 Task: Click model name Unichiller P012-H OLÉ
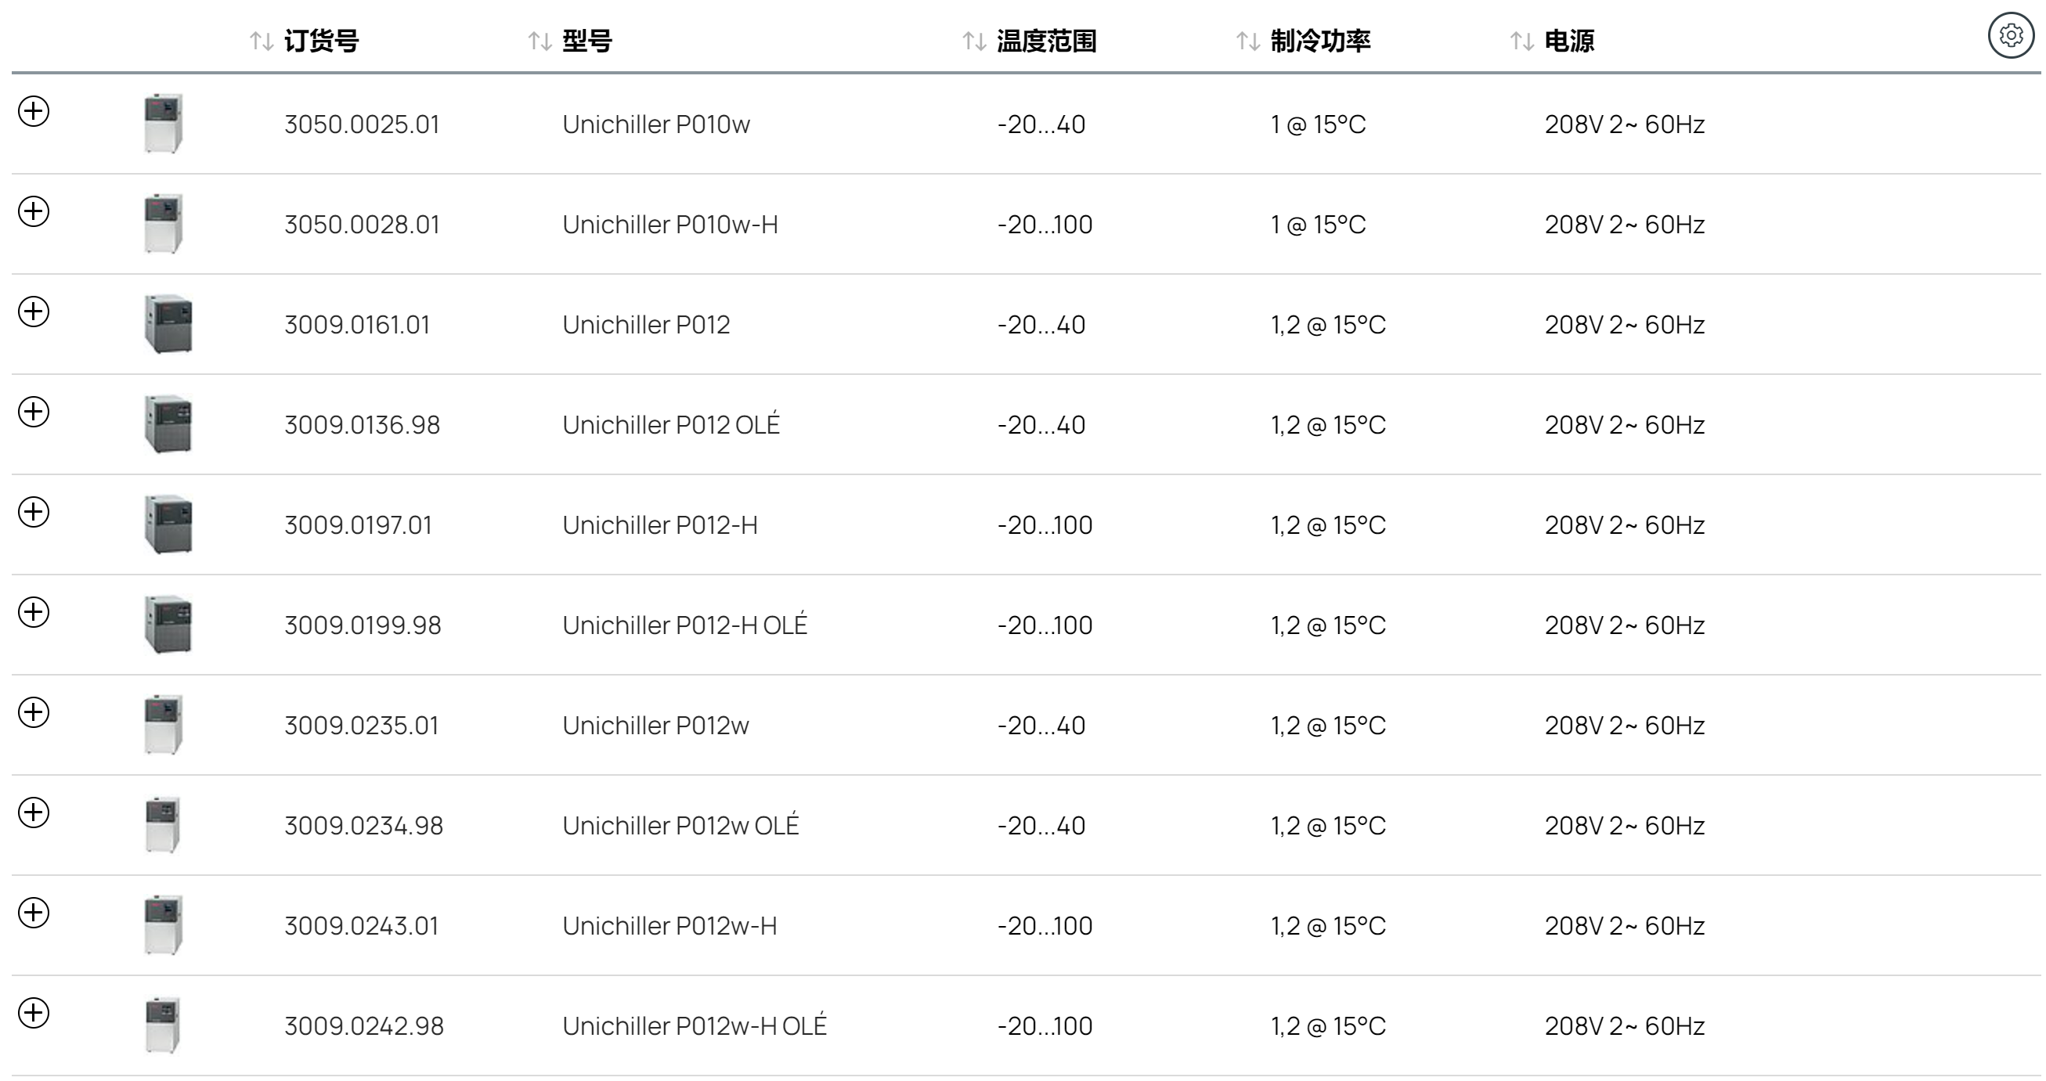pos(684,625)
